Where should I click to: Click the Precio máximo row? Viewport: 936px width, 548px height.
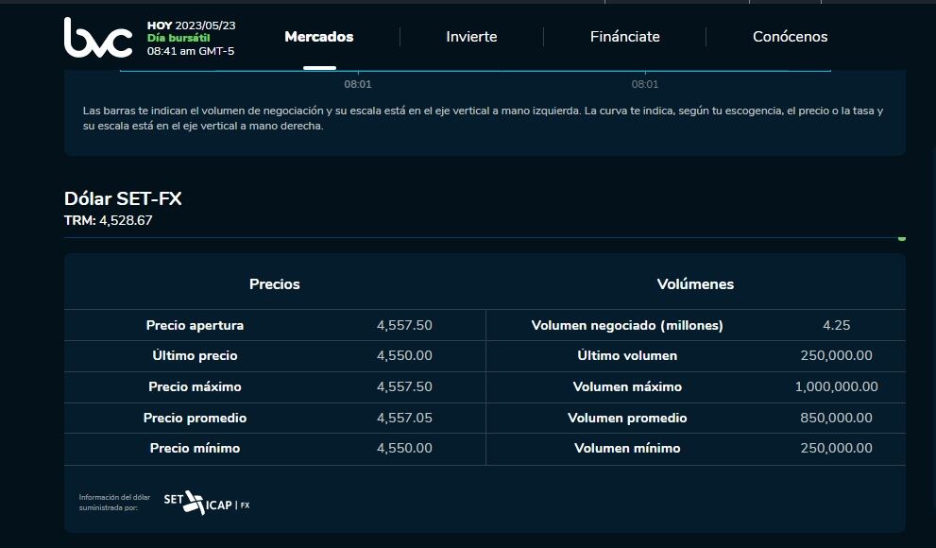[274, 386]
